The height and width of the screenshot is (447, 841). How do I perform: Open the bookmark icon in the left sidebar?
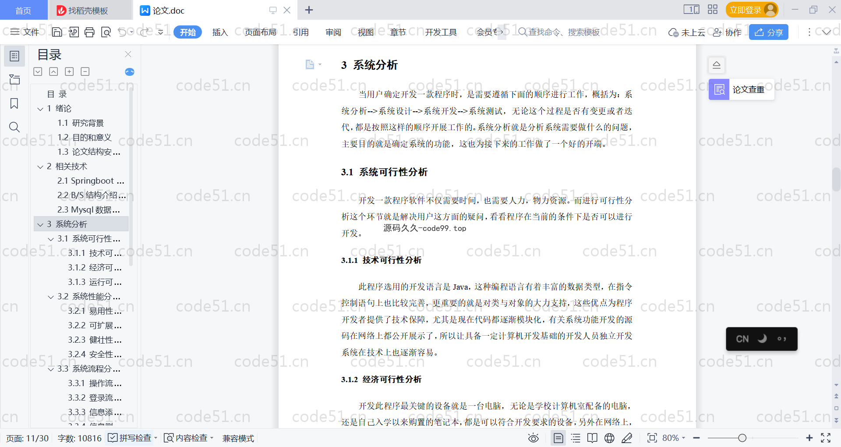(14, 103)
